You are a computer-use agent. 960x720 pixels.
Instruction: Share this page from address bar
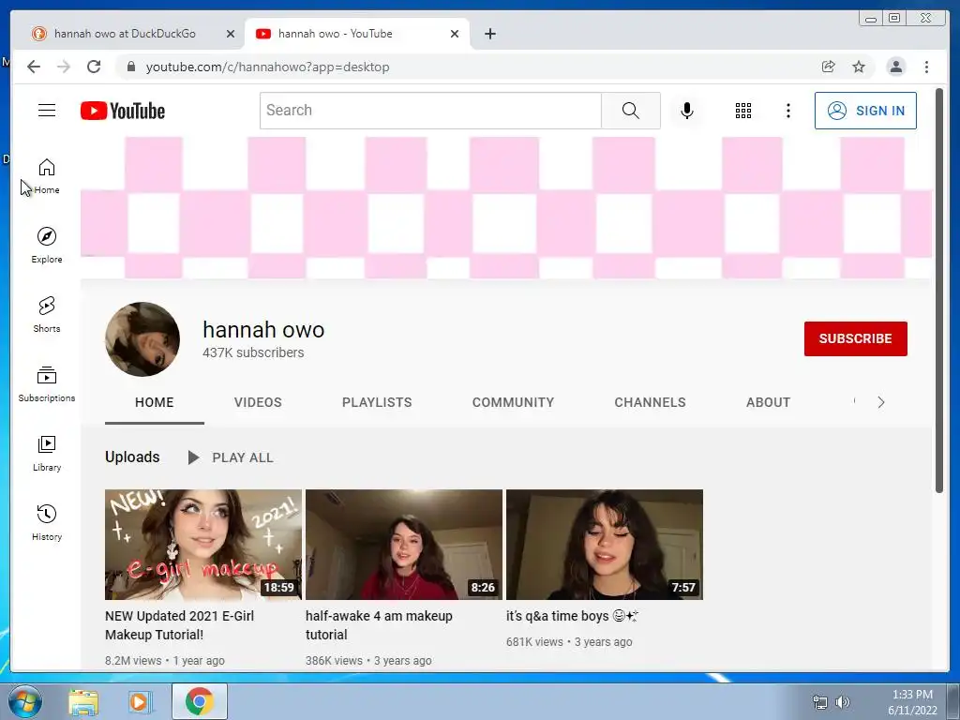point(829,67)
